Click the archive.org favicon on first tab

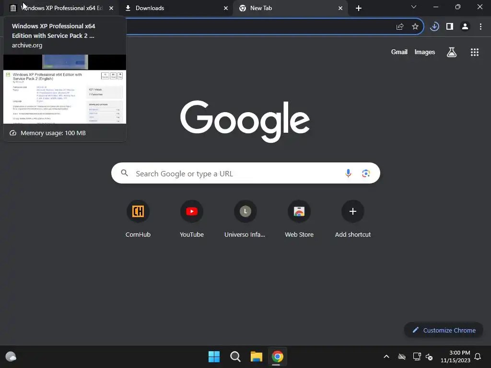tap(13, 8)
